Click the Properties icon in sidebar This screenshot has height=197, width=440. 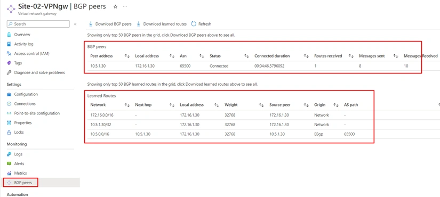pyautogui.click(x=9, y=123)
